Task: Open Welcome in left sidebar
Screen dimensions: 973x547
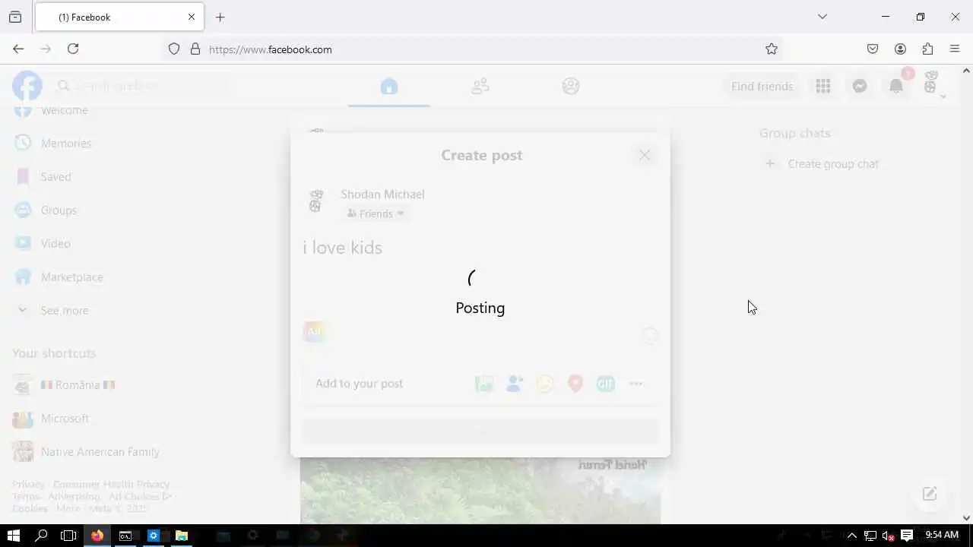Action: click(65, 111)
